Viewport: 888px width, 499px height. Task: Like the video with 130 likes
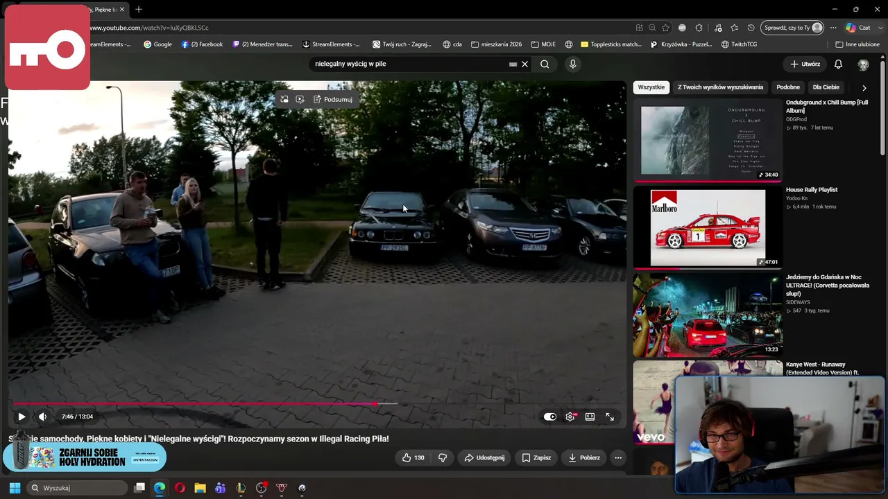pos(413,457)
